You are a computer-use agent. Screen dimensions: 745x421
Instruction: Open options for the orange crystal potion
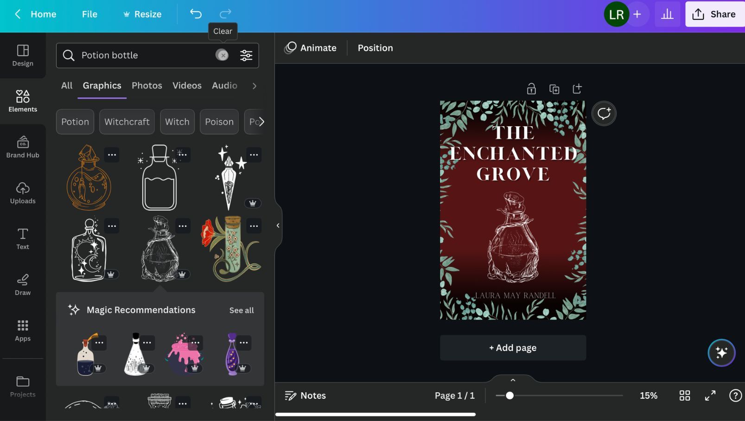point(112,155)
